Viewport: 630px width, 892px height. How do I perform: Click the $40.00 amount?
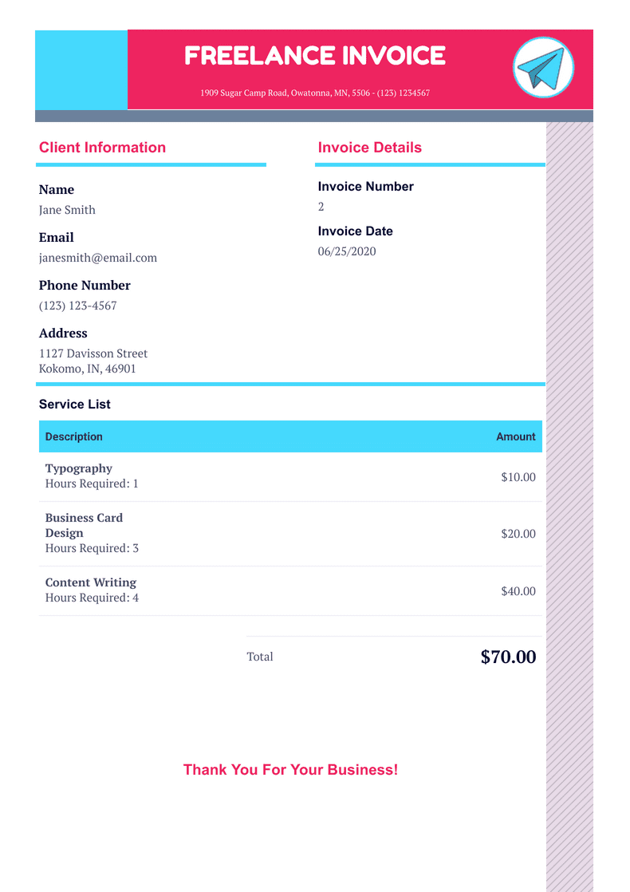click(518, 591)
